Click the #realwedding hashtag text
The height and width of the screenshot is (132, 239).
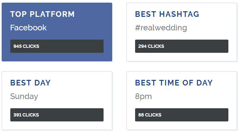pos(161,28)
